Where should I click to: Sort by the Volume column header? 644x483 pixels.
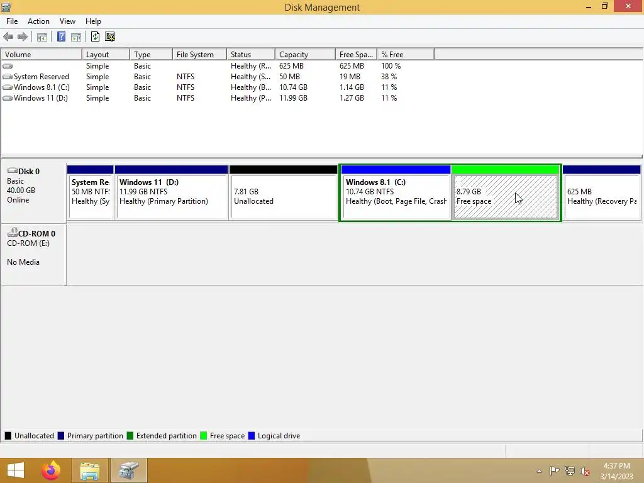[42, 54]
